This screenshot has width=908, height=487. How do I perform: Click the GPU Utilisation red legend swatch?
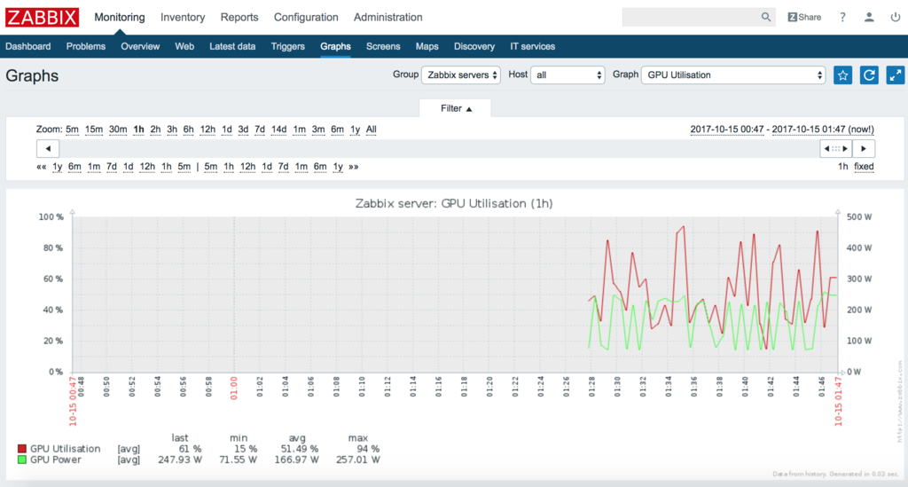pos(22,449)
